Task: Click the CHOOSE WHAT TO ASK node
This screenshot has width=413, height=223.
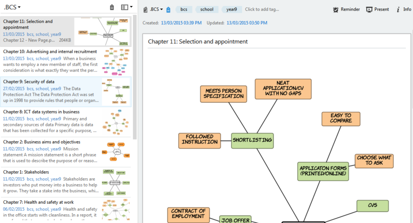Action: click(374, 161)
